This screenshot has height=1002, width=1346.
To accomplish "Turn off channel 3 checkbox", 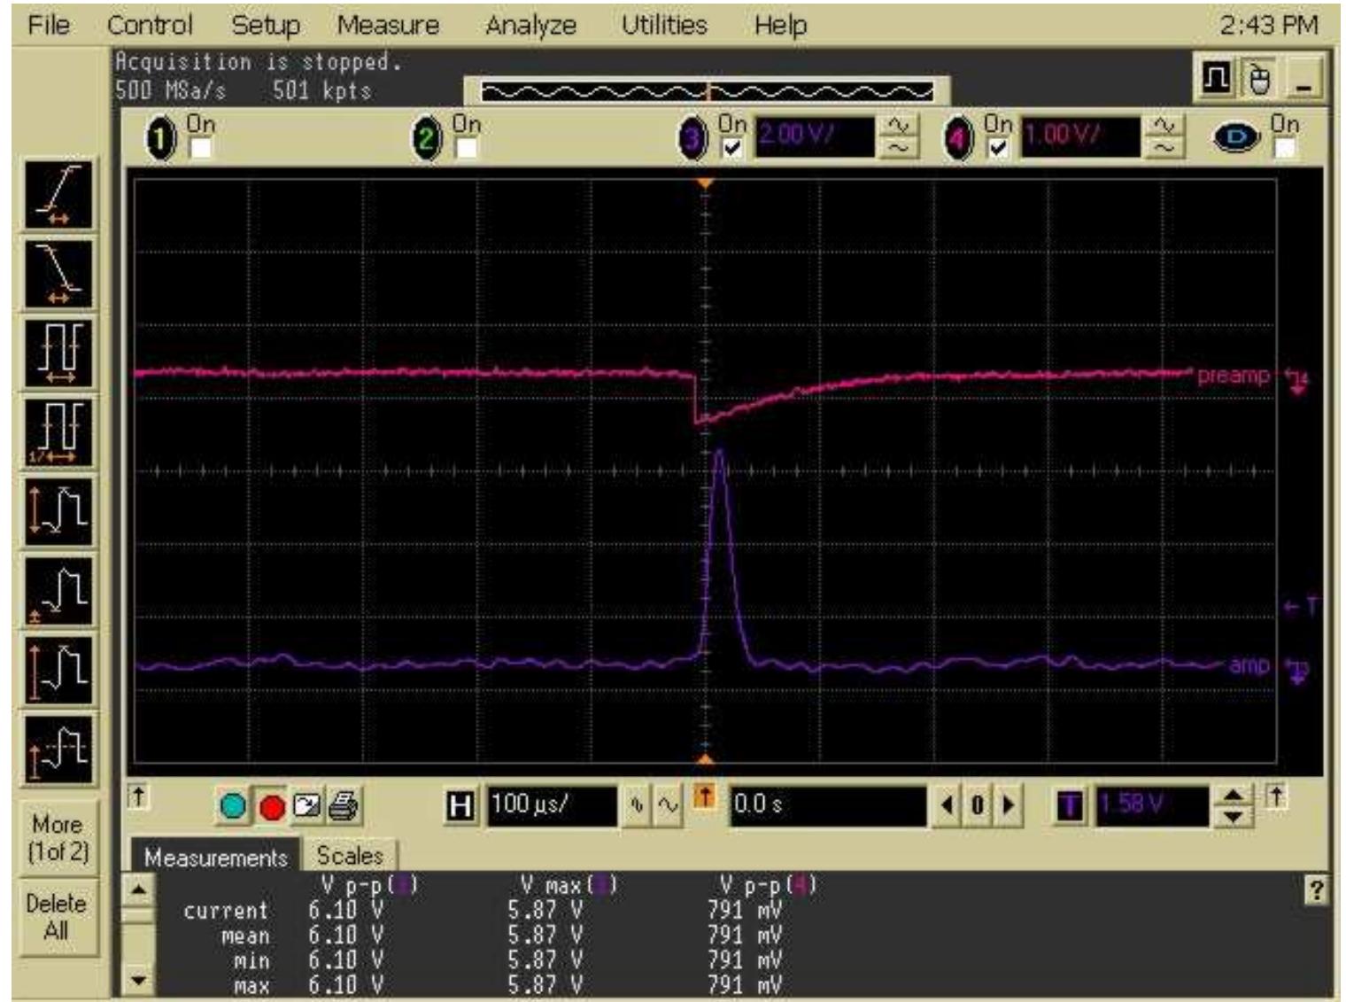I will coord(732,147).
